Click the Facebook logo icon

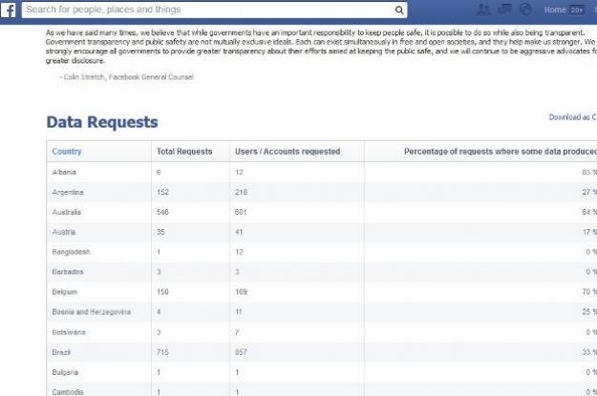tap(8, 10)
